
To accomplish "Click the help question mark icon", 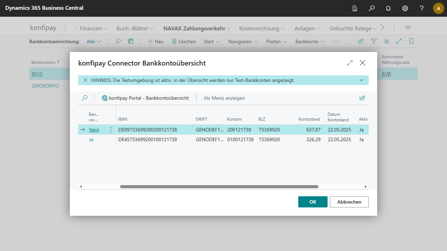I will point(422,8).
